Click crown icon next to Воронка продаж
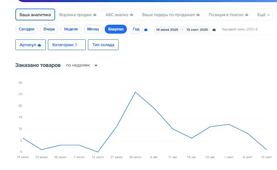The image size is (277, 170). (x=95, y=15)
